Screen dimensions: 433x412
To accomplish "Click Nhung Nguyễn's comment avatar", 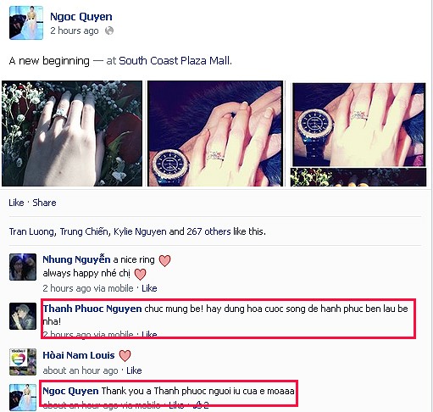I will (x=23, y=267).
